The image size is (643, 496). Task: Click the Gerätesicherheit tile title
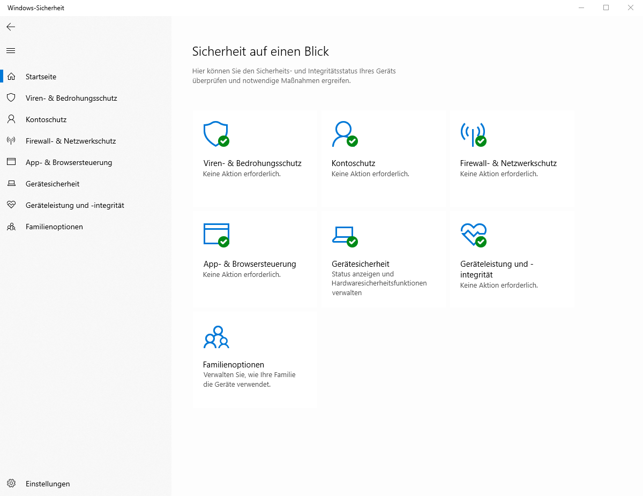click(x=361, y=264)
